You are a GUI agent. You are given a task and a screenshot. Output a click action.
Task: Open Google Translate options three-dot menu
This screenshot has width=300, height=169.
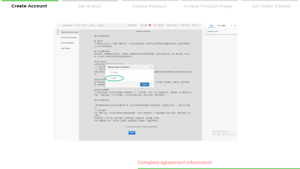point(231,25)
